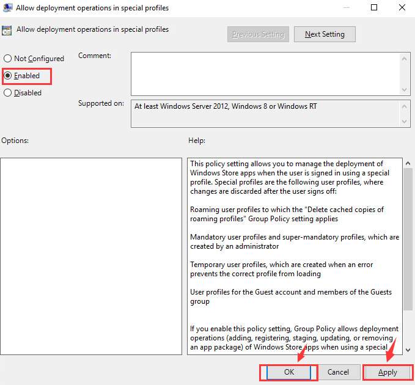Click the Help label
This screenshot has width=415, height=385.
tap(197, 141)
